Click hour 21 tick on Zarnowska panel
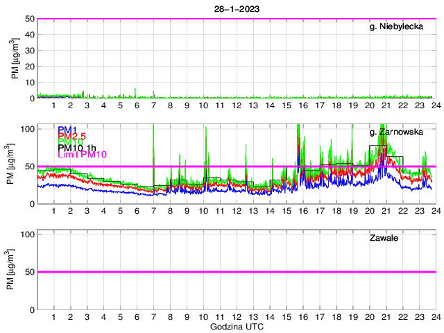 386,210
